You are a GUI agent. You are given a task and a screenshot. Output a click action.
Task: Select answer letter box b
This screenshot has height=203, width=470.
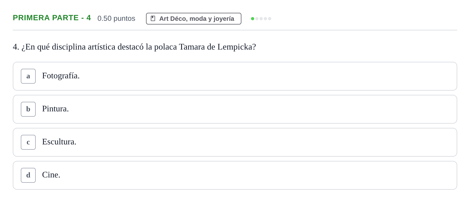tap(28, 109)
